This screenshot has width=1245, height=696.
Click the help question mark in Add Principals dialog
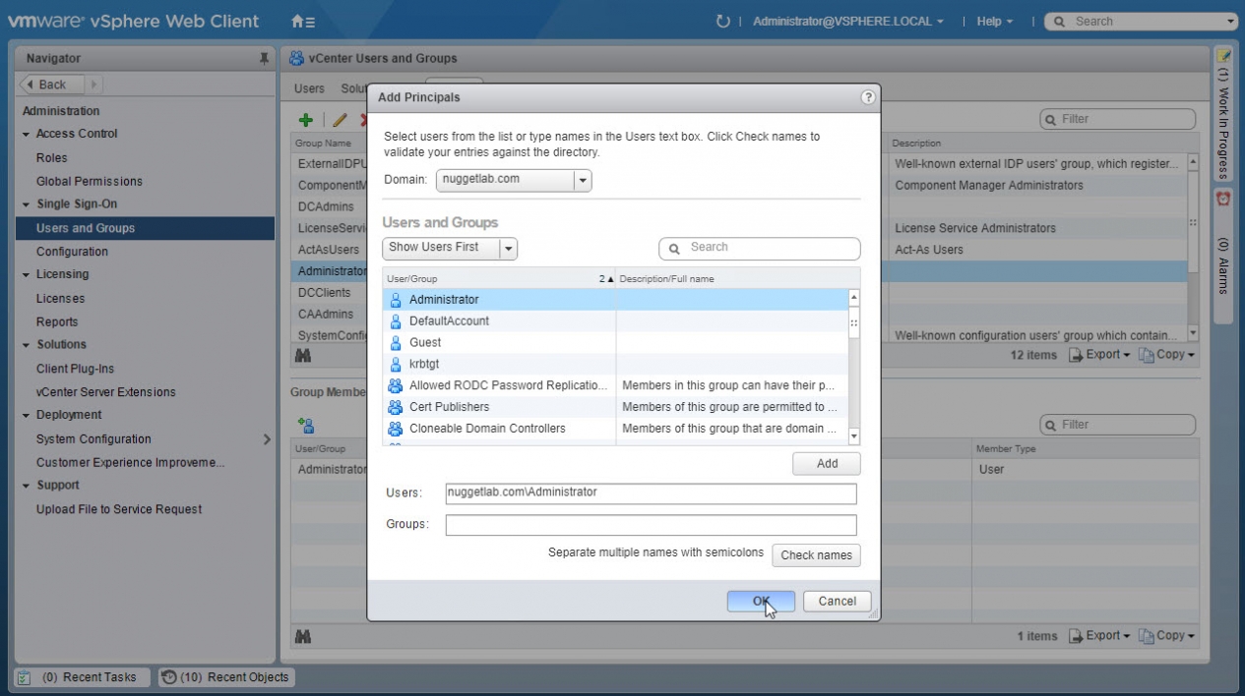[867, 97]
